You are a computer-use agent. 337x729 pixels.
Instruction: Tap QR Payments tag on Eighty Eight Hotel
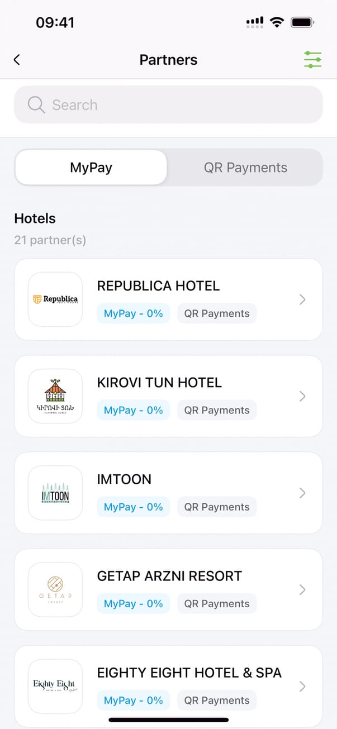(x=217, y=701)
